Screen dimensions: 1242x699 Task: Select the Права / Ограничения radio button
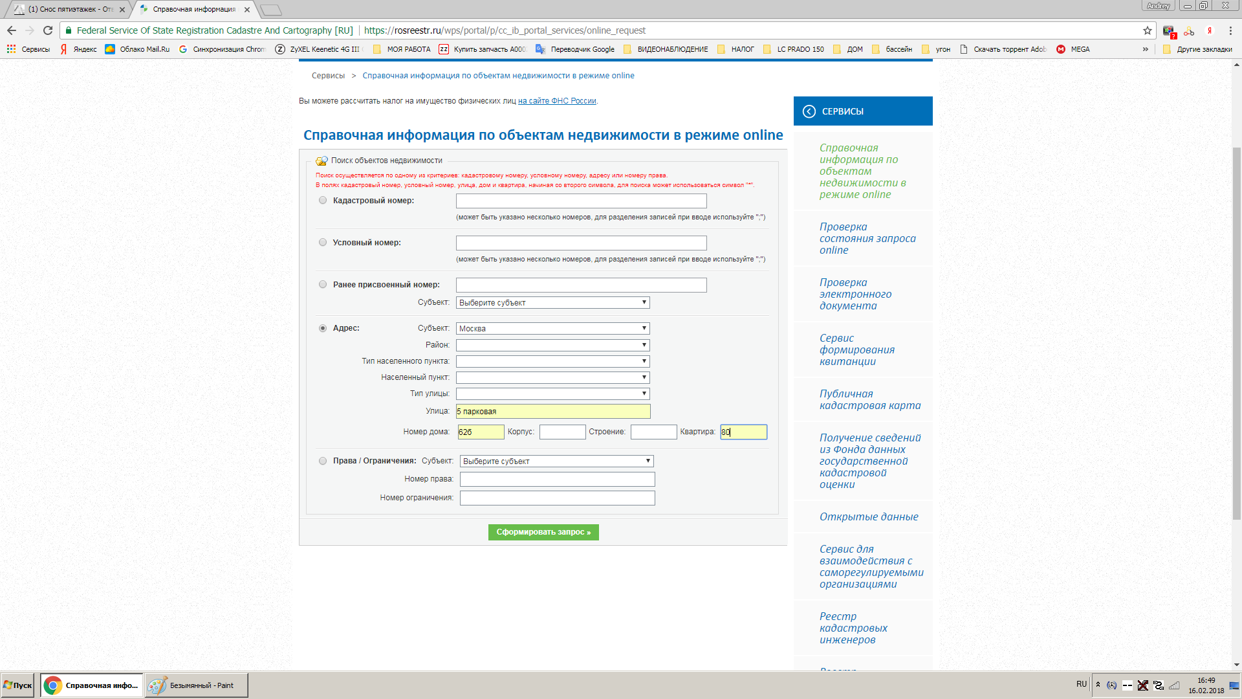point(323,461)
